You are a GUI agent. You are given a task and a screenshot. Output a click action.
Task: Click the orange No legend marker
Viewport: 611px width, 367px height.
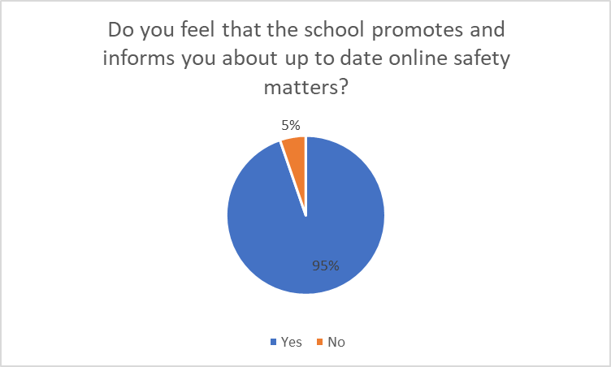click(x=320, y=342)
